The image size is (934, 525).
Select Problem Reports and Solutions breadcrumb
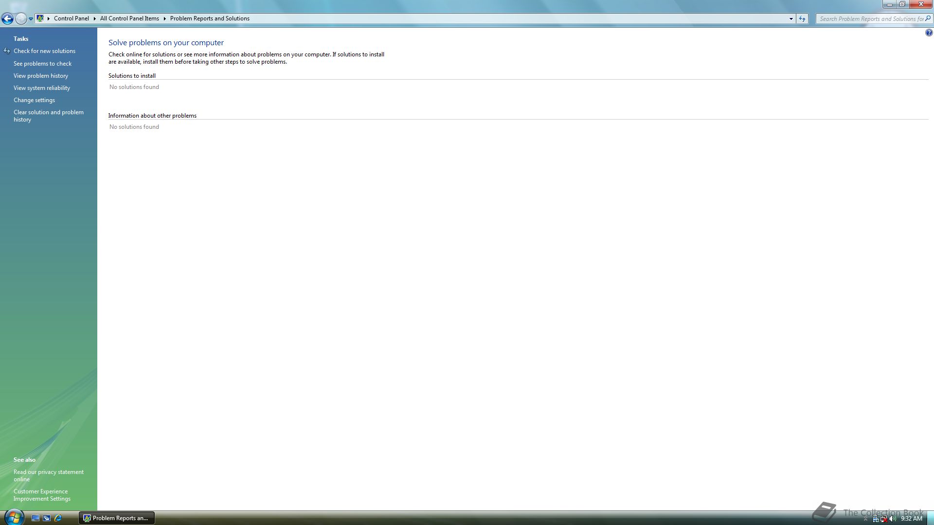pos(210,18)
